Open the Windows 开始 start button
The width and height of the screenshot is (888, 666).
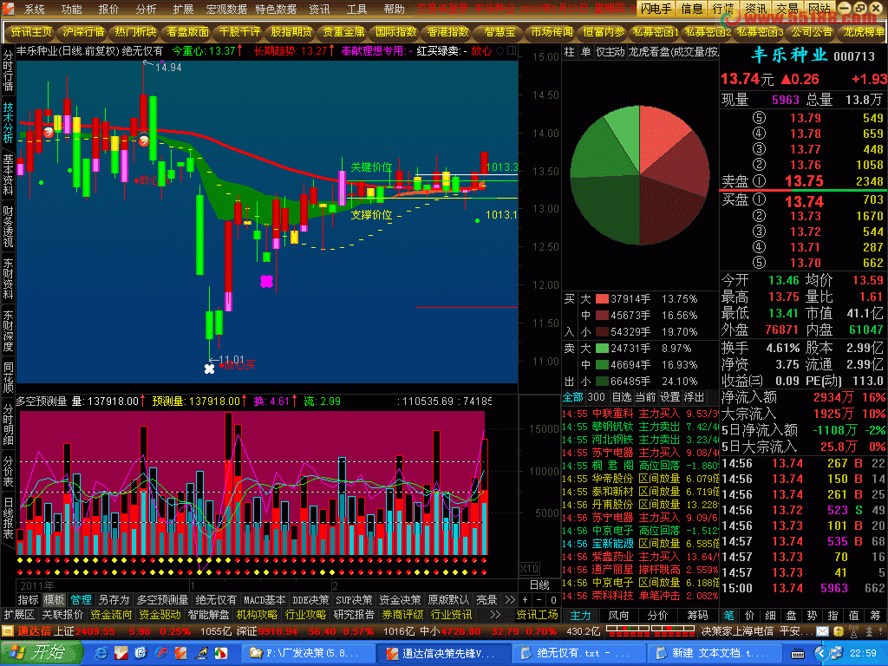(x=40, y=652)
